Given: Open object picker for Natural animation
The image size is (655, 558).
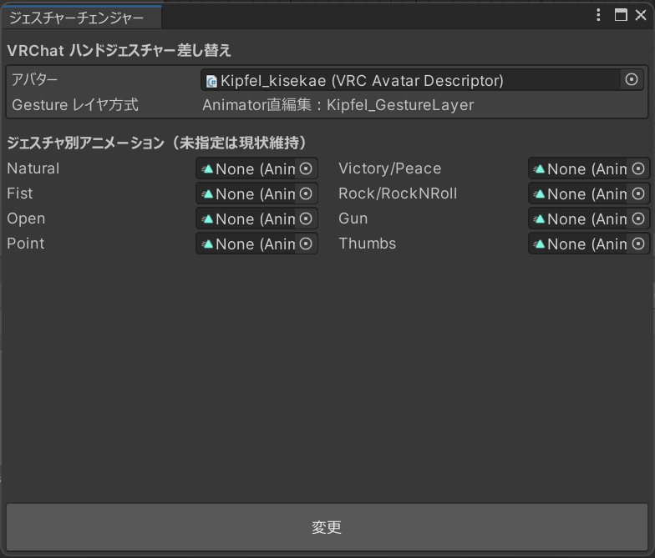Looking at the screenshot, I should [x=306, y=168].
